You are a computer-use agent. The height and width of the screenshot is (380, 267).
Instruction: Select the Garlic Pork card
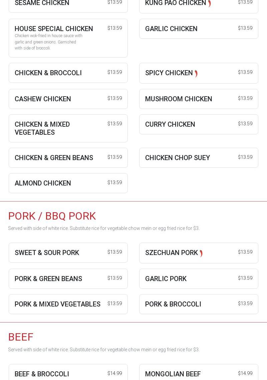pyautogui.click(x=199, y=279)
